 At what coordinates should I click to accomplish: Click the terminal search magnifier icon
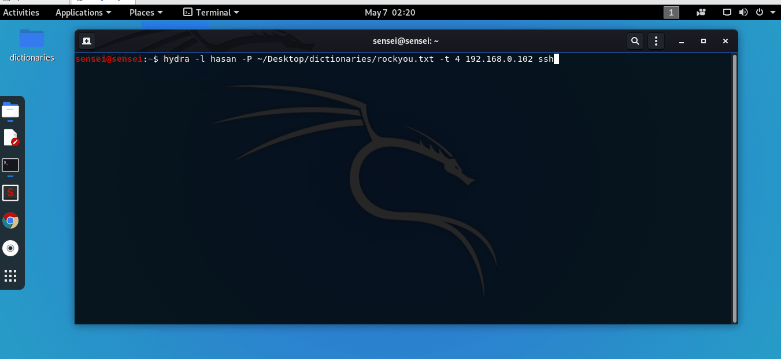click(x=635, y=41)
